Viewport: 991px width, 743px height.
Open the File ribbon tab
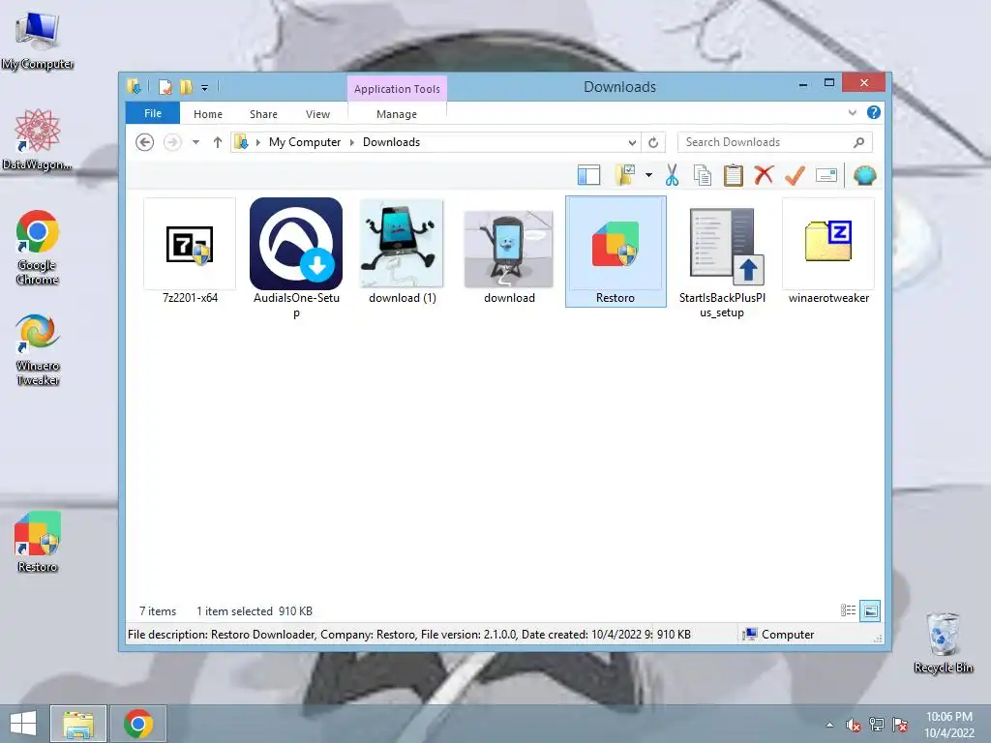pos(153,113)
